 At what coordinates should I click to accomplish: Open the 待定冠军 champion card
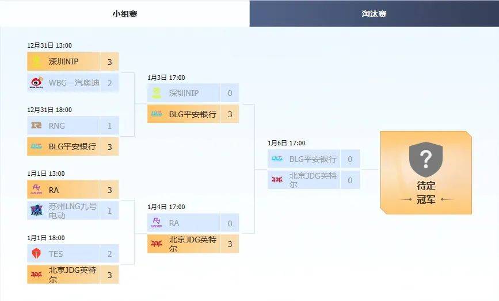(x=426, y=172)
